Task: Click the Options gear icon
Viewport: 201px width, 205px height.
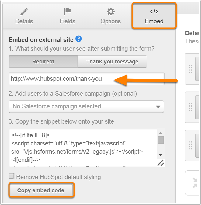Action: pos(111,12)
